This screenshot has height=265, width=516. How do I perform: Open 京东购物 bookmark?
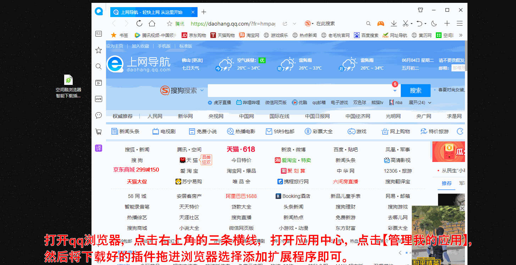tap(194, 35)
